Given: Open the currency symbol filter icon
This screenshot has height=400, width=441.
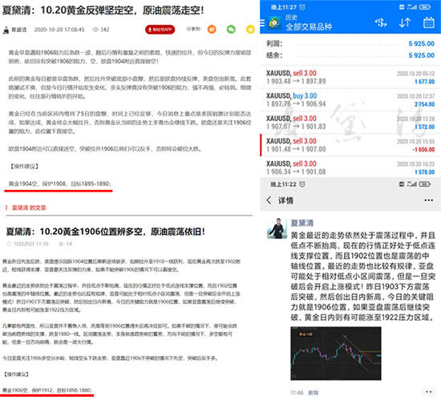Looking at the screenshot, I should [x=381, y=22].
